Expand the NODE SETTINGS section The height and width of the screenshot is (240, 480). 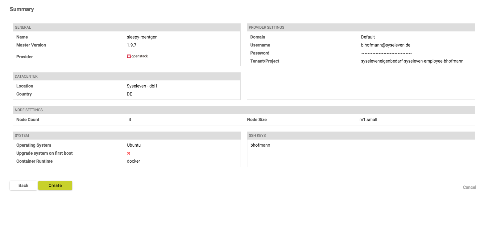28,110
